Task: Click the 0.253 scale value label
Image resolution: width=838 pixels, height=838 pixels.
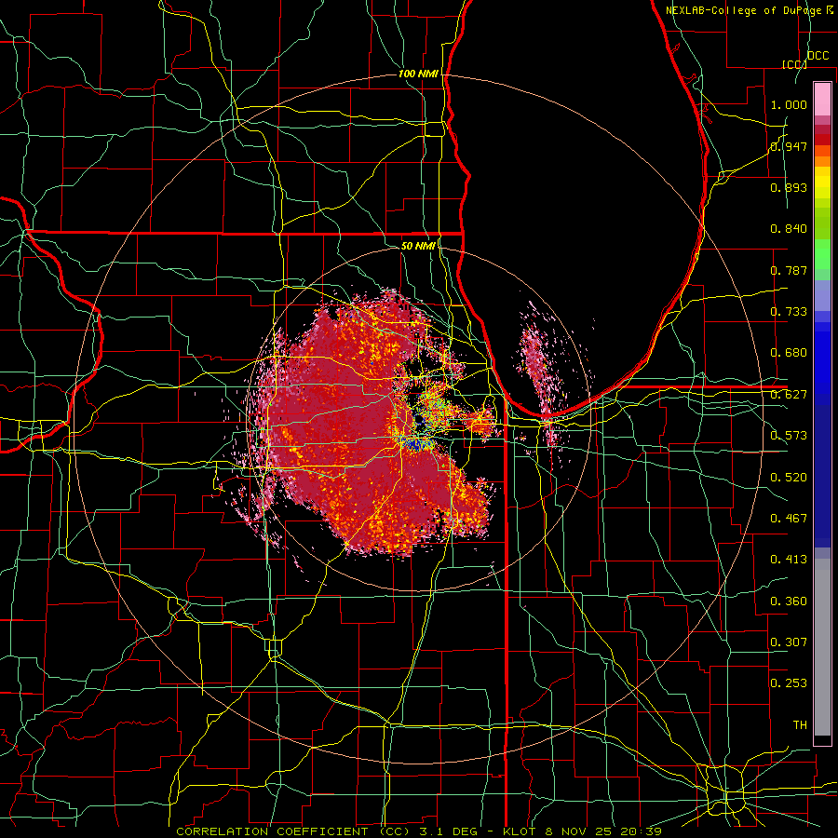Action: 789,683
